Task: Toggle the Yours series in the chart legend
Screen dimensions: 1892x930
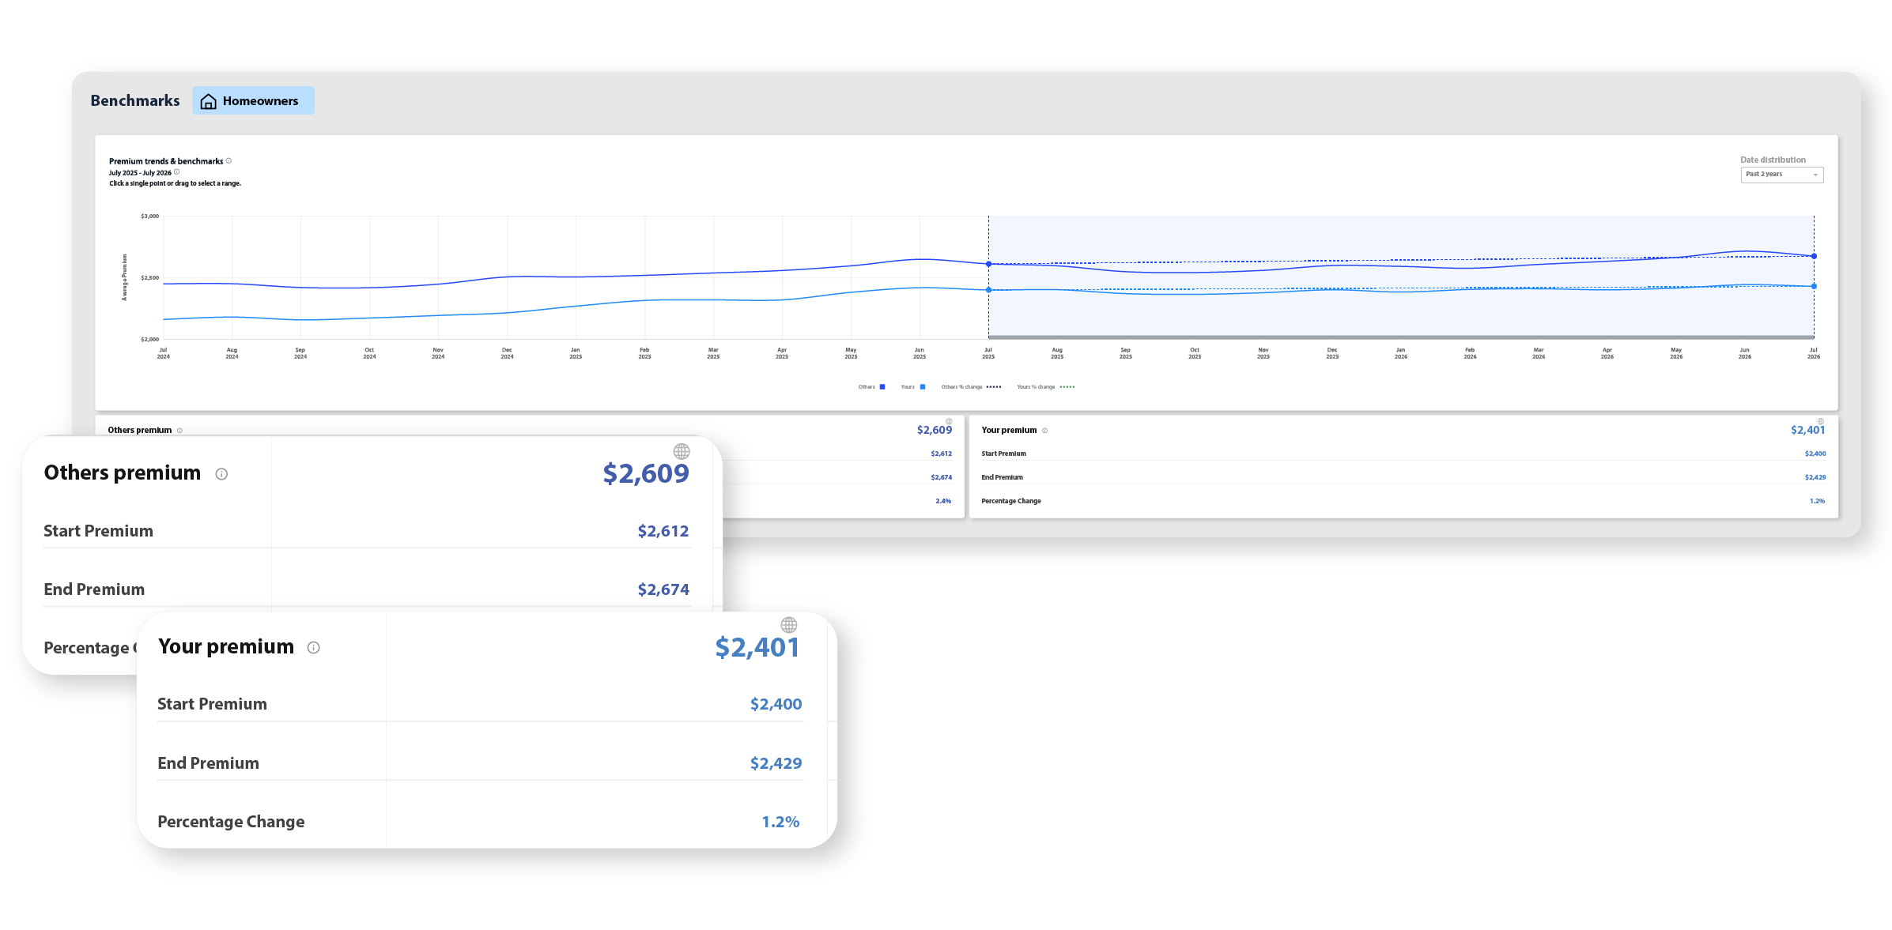Action: [912, 387]
